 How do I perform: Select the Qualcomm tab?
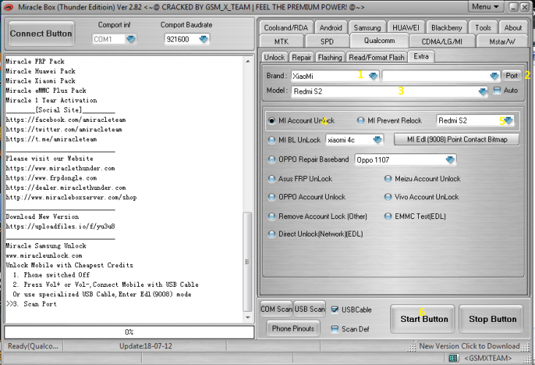(379, 41)
